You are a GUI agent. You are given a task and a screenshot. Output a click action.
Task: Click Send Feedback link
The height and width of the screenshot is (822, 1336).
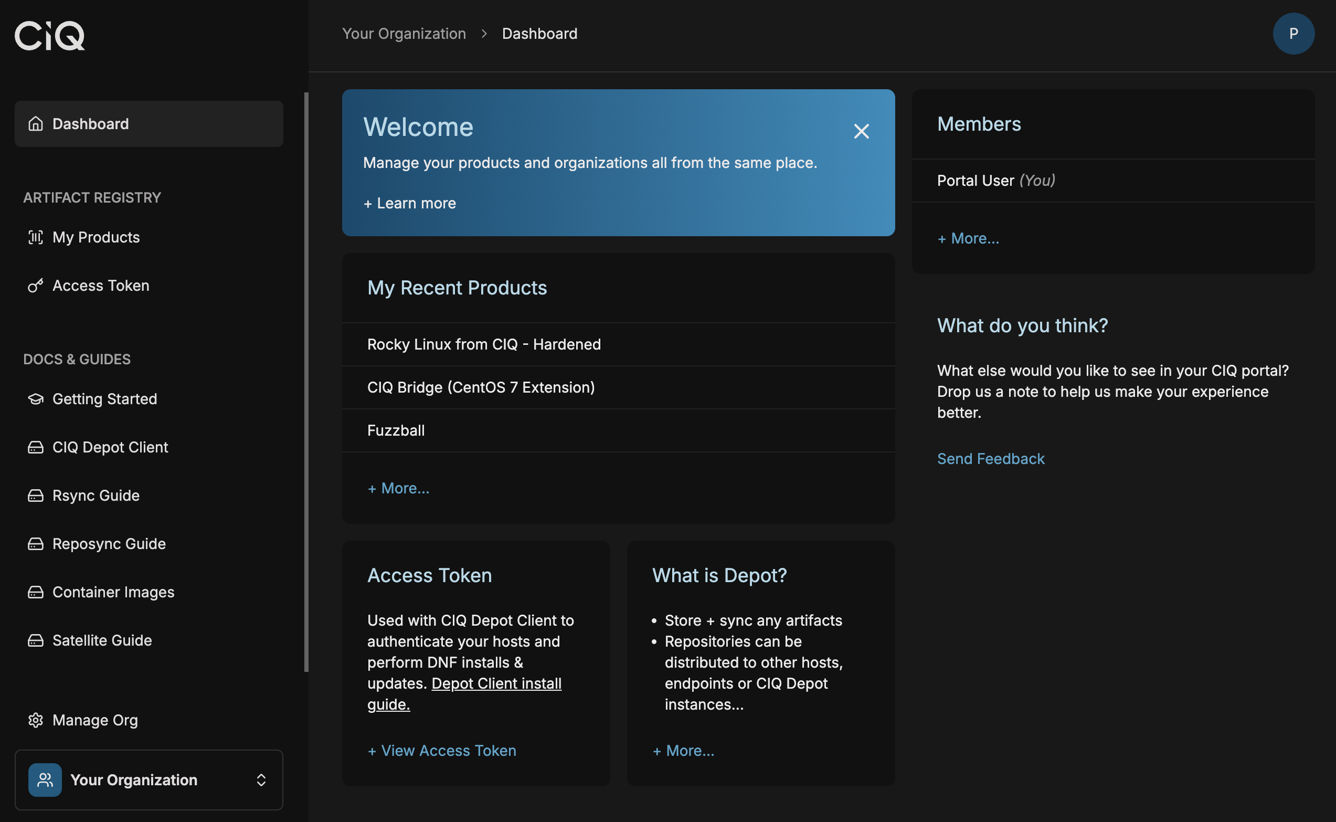[x=990, y=459]
